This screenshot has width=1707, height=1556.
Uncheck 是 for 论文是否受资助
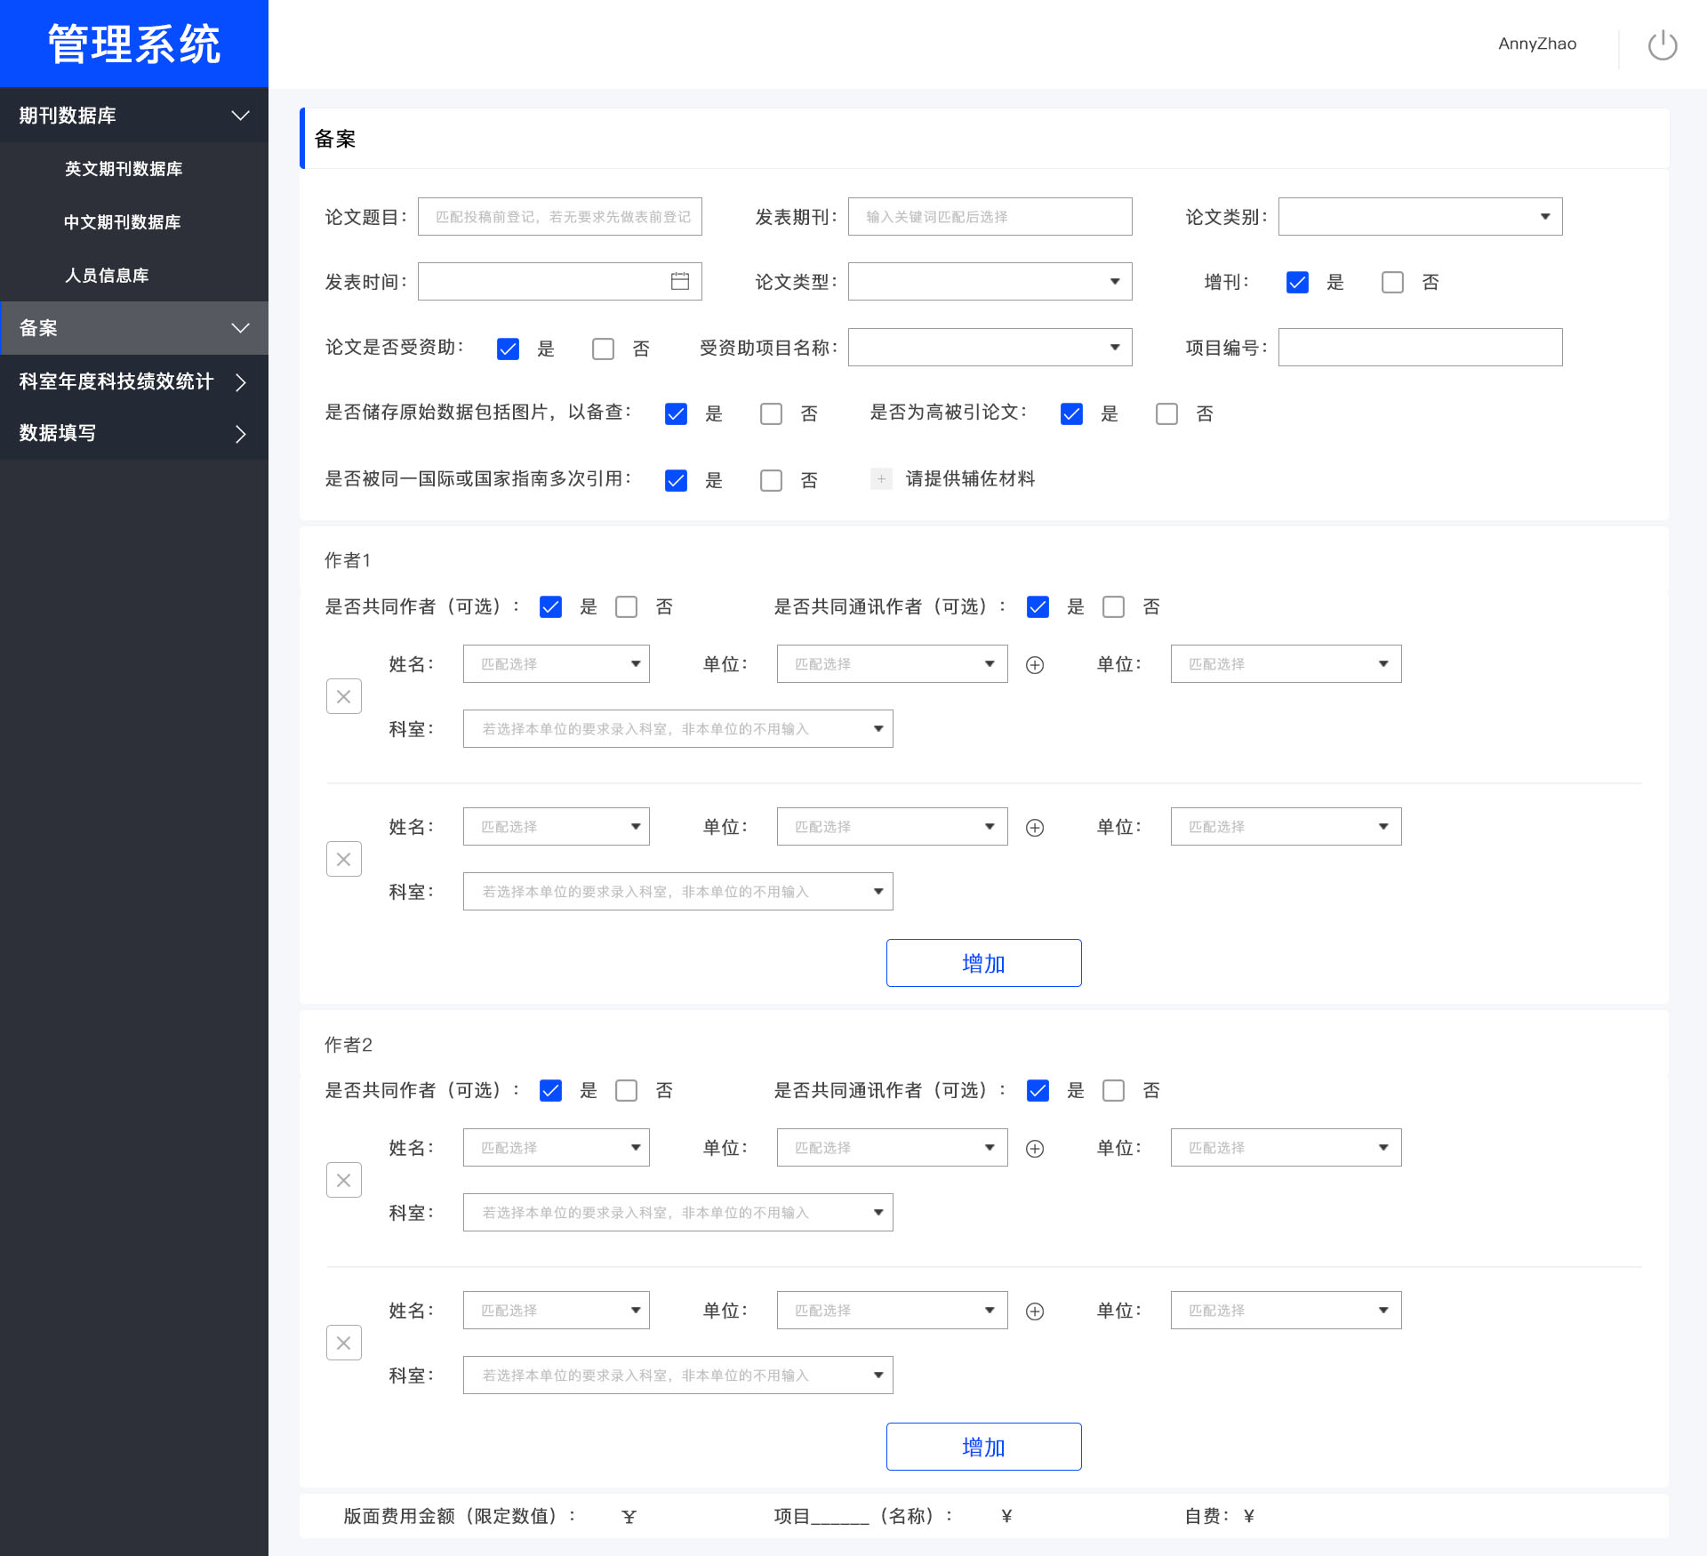point(508,349)
